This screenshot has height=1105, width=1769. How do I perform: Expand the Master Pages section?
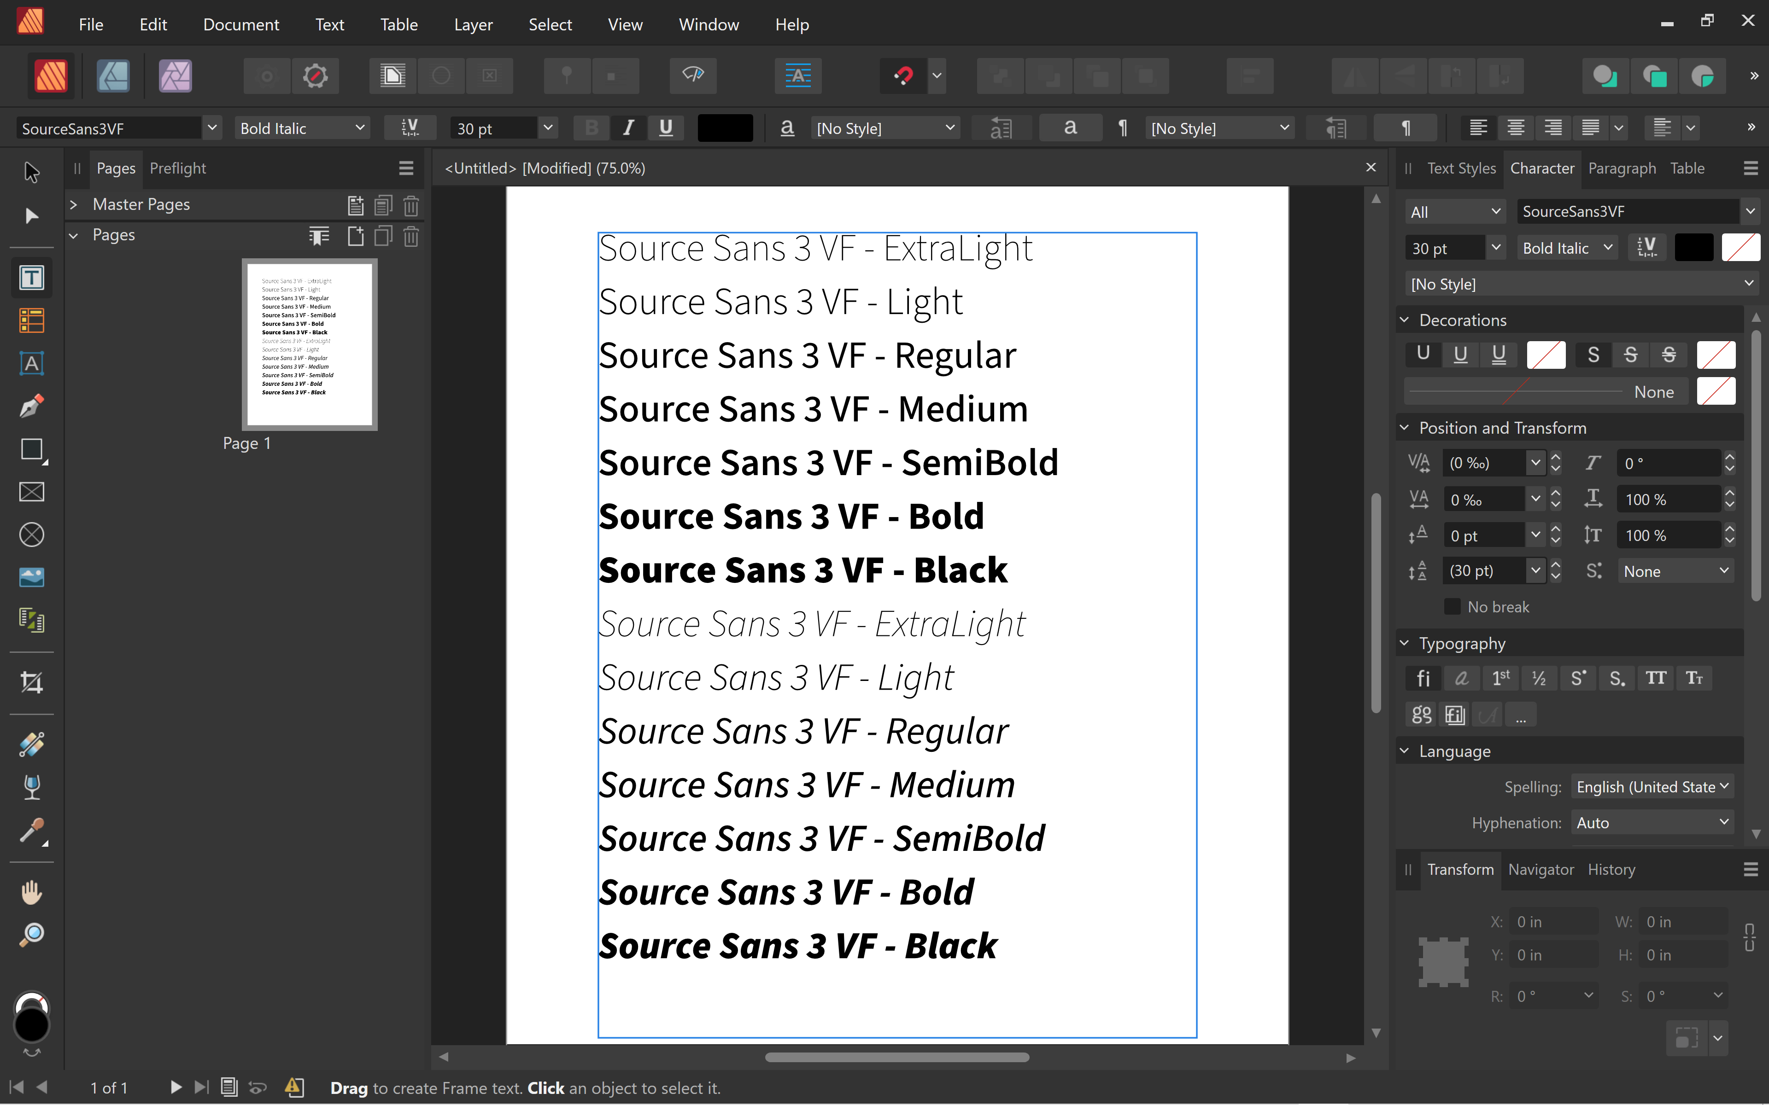[x=73, y=204]
